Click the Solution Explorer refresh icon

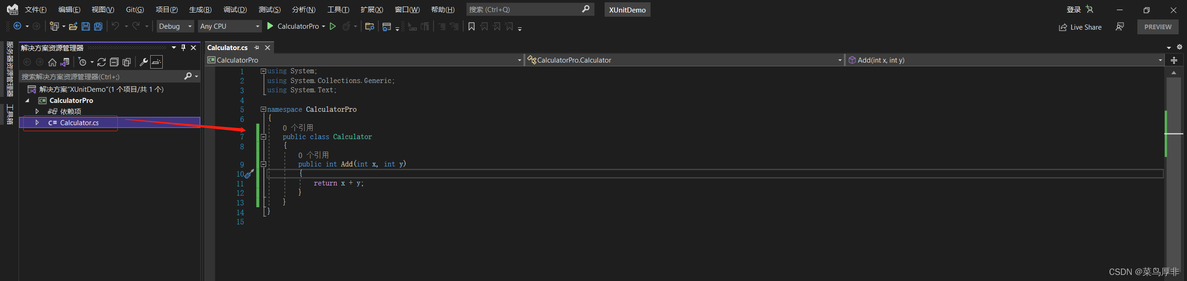pyautogui.click(x=102, y=62)
